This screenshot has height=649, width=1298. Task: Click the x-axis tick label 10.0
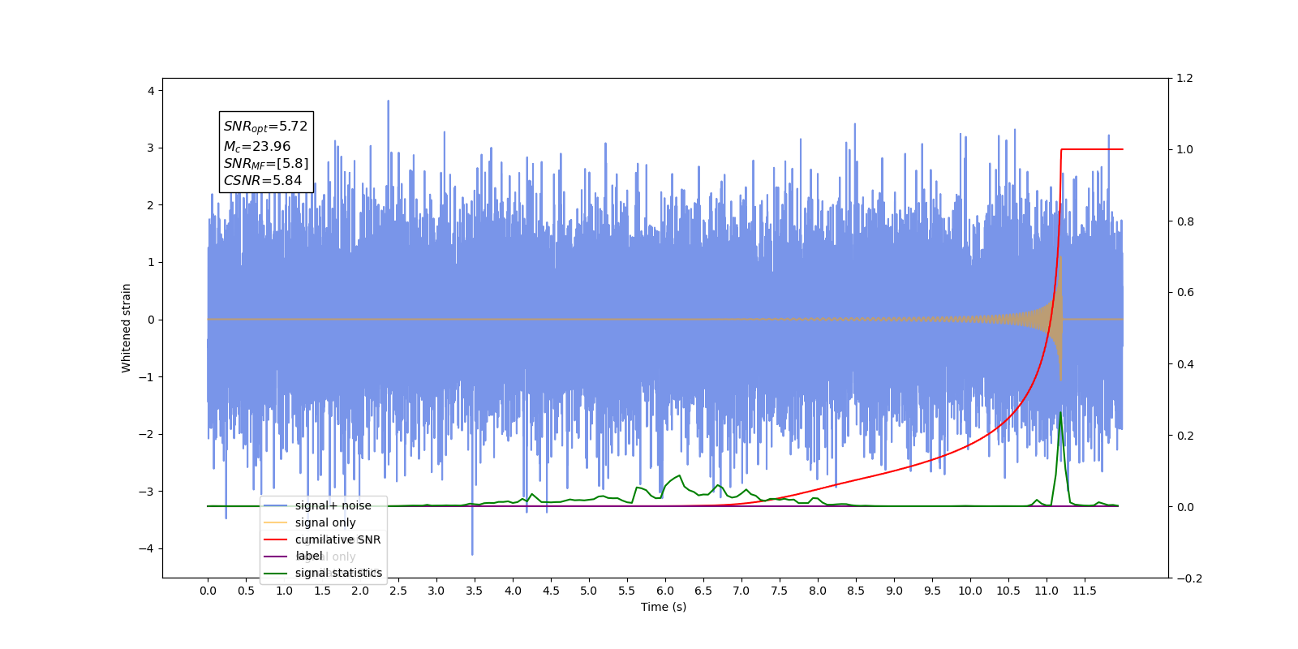[970, 591]
